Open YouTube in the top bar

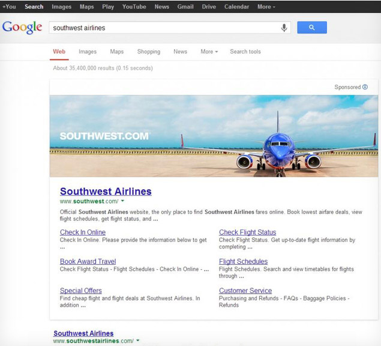[x=134, y=7]
